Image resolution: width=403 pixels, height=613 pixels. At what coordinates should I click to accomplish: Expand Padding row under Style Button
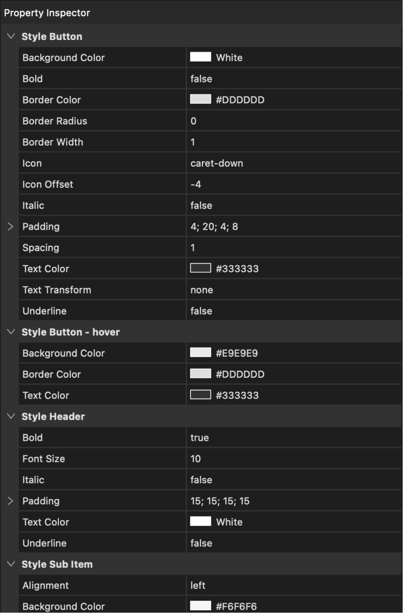pos(11,227)
